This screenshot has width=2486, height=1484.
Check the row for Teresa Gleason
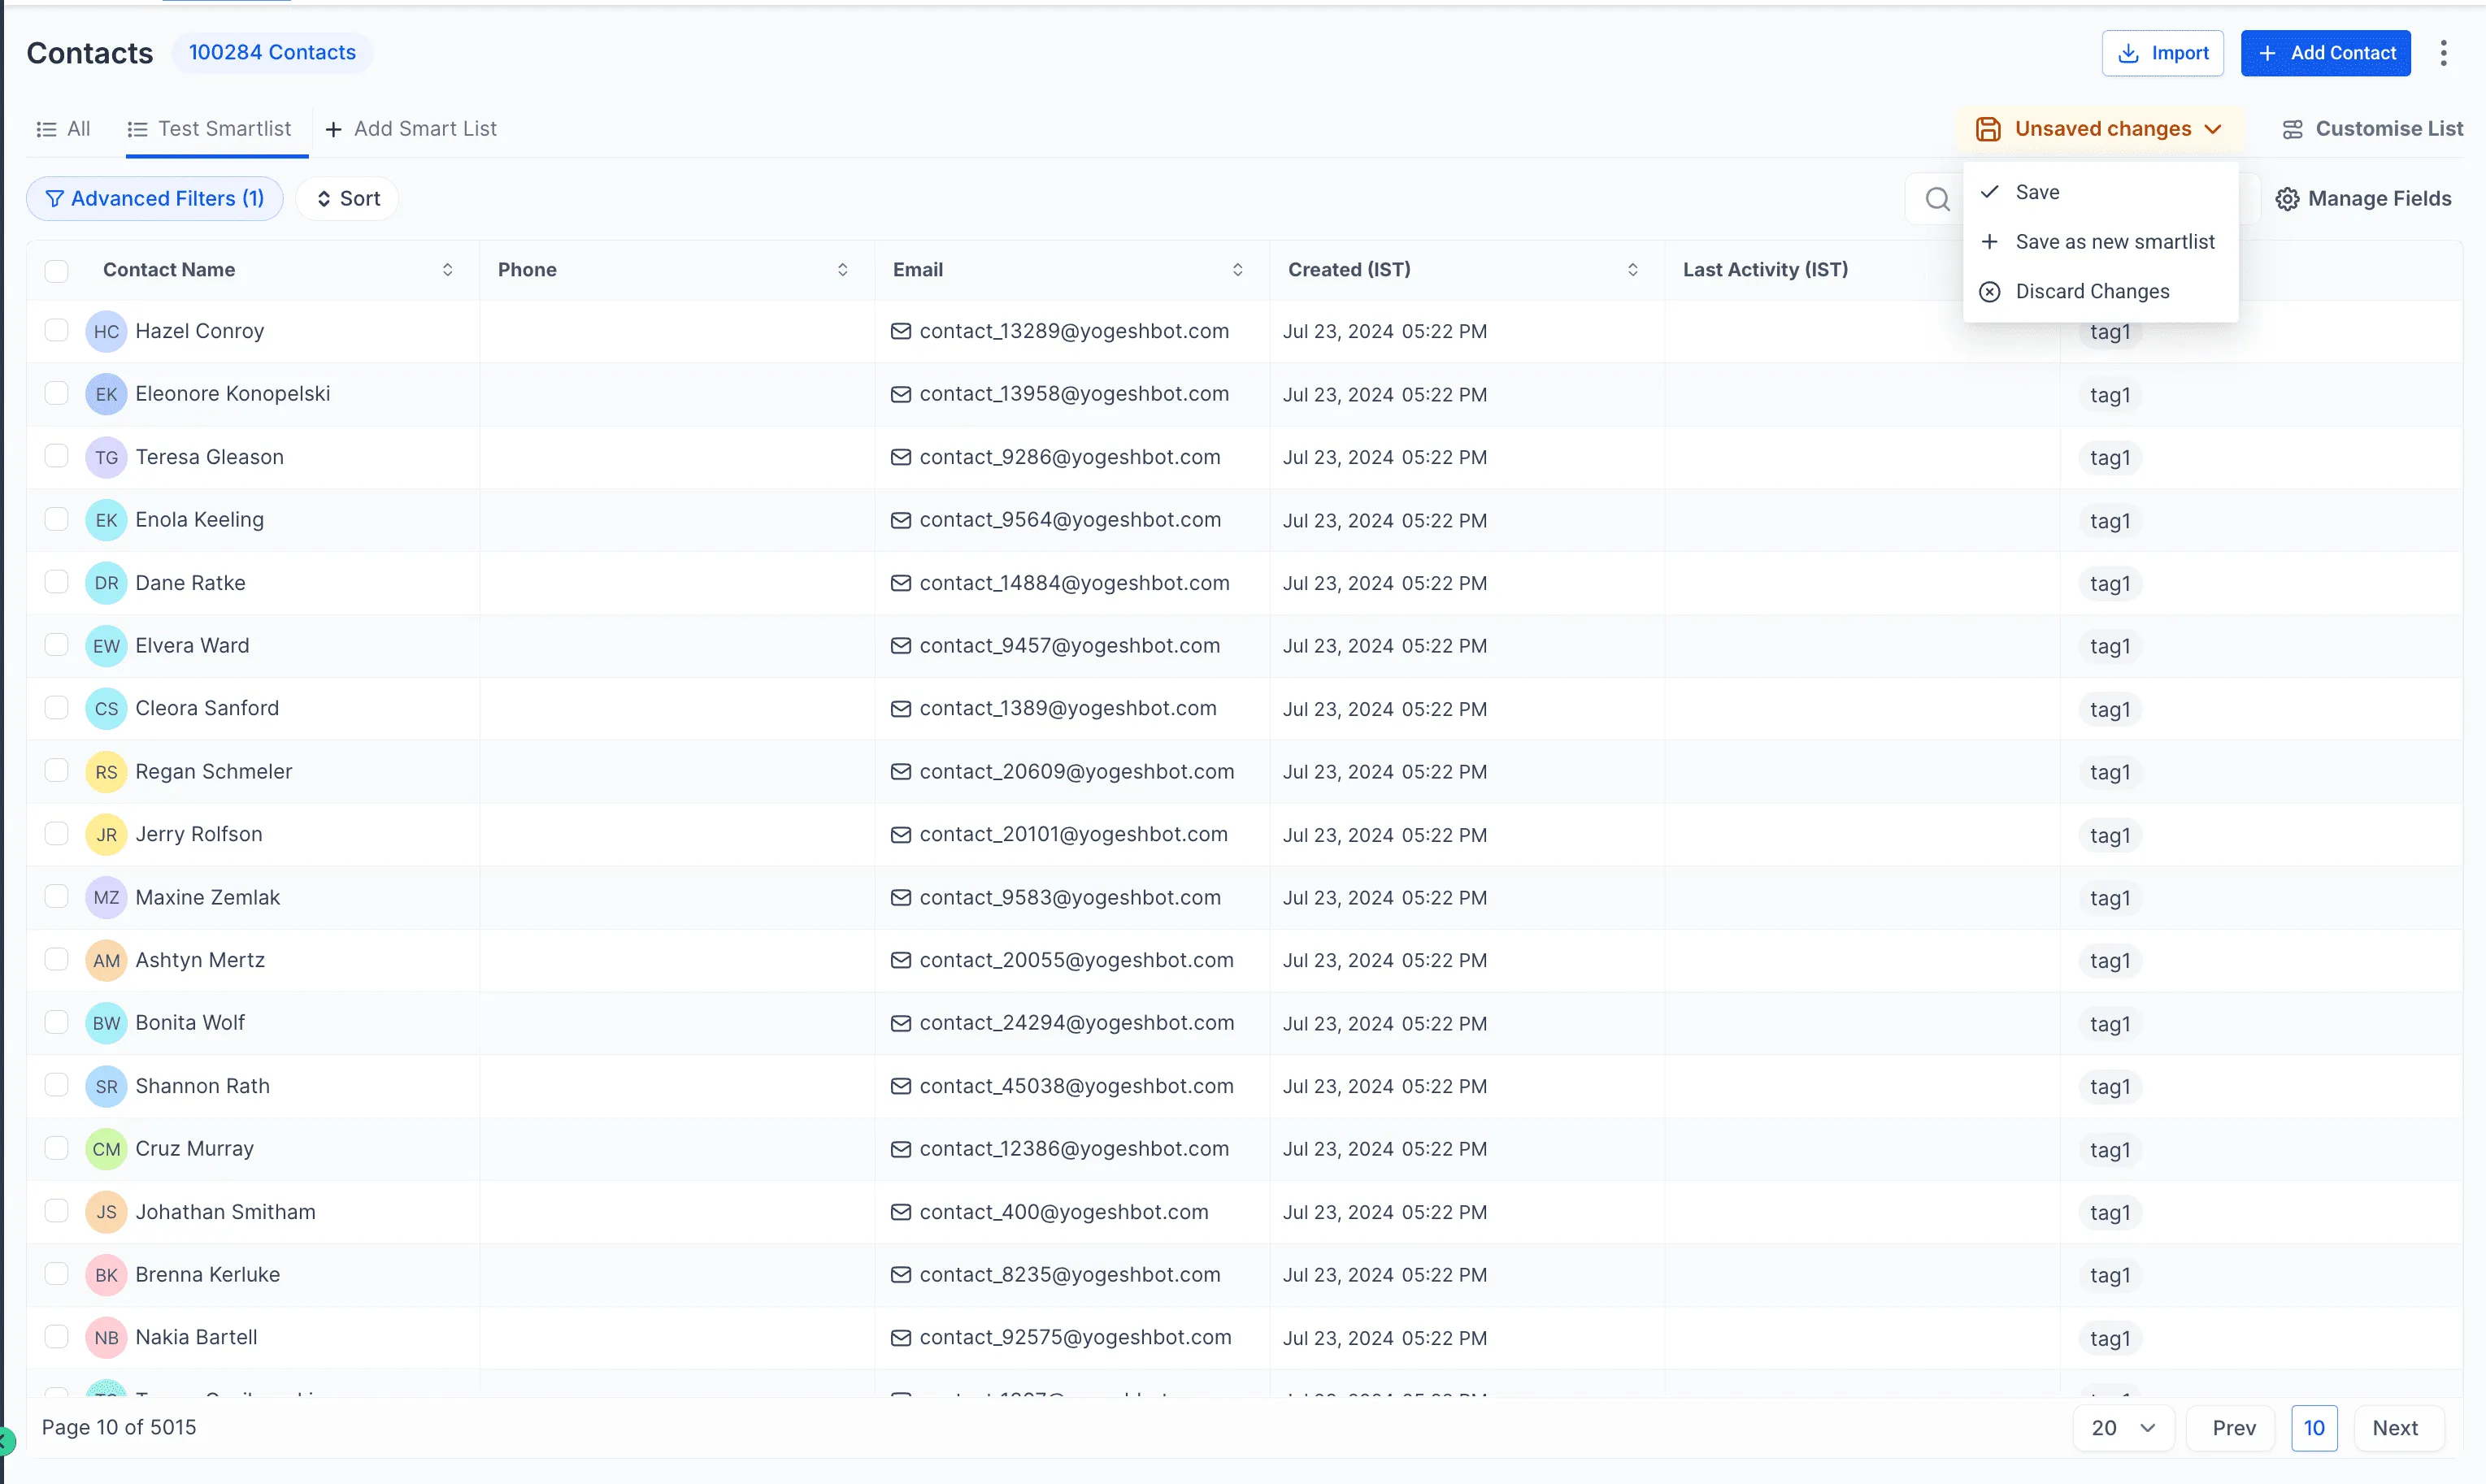point(57,457)
